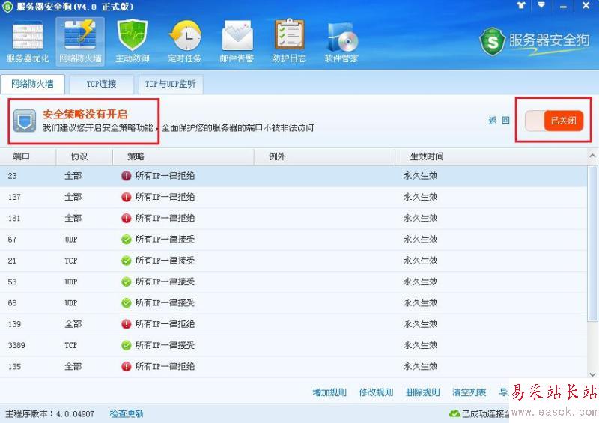Toggle the 已关闭 security policy switch

tap(554, 121)
